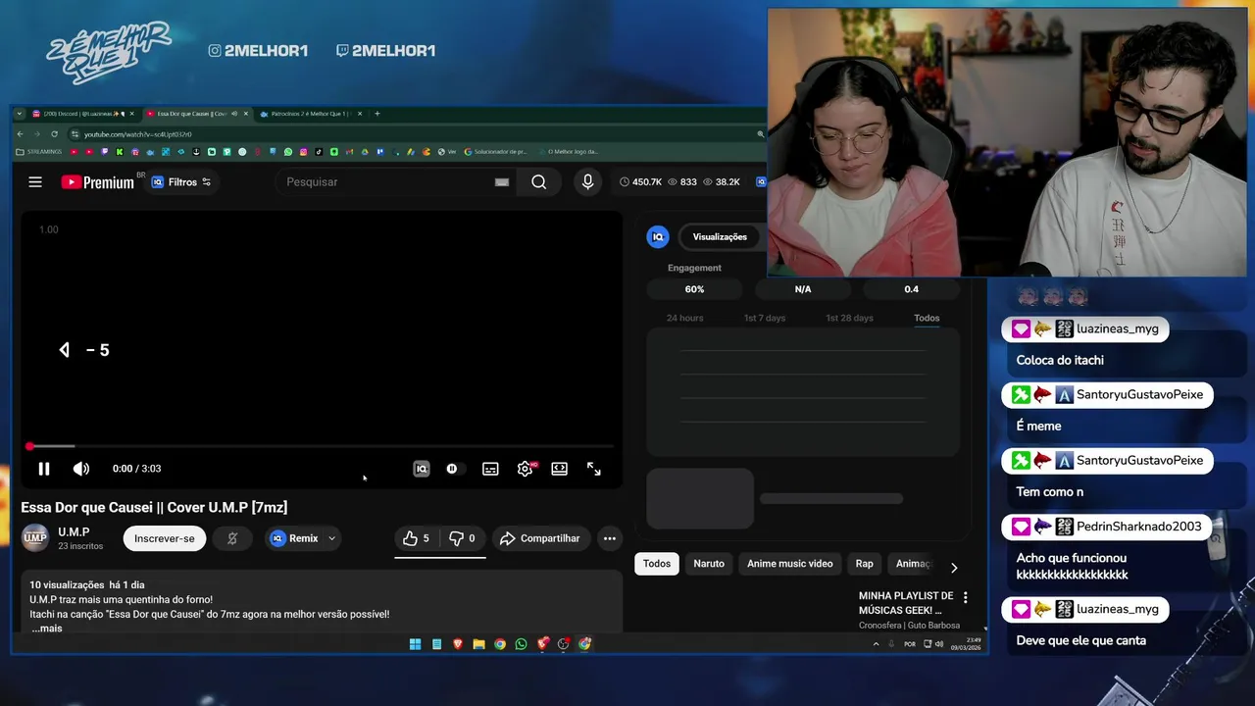The height and width of the screenshot is (706, 1255).
Task: Go back in browser history
Action: coord(21,133)
